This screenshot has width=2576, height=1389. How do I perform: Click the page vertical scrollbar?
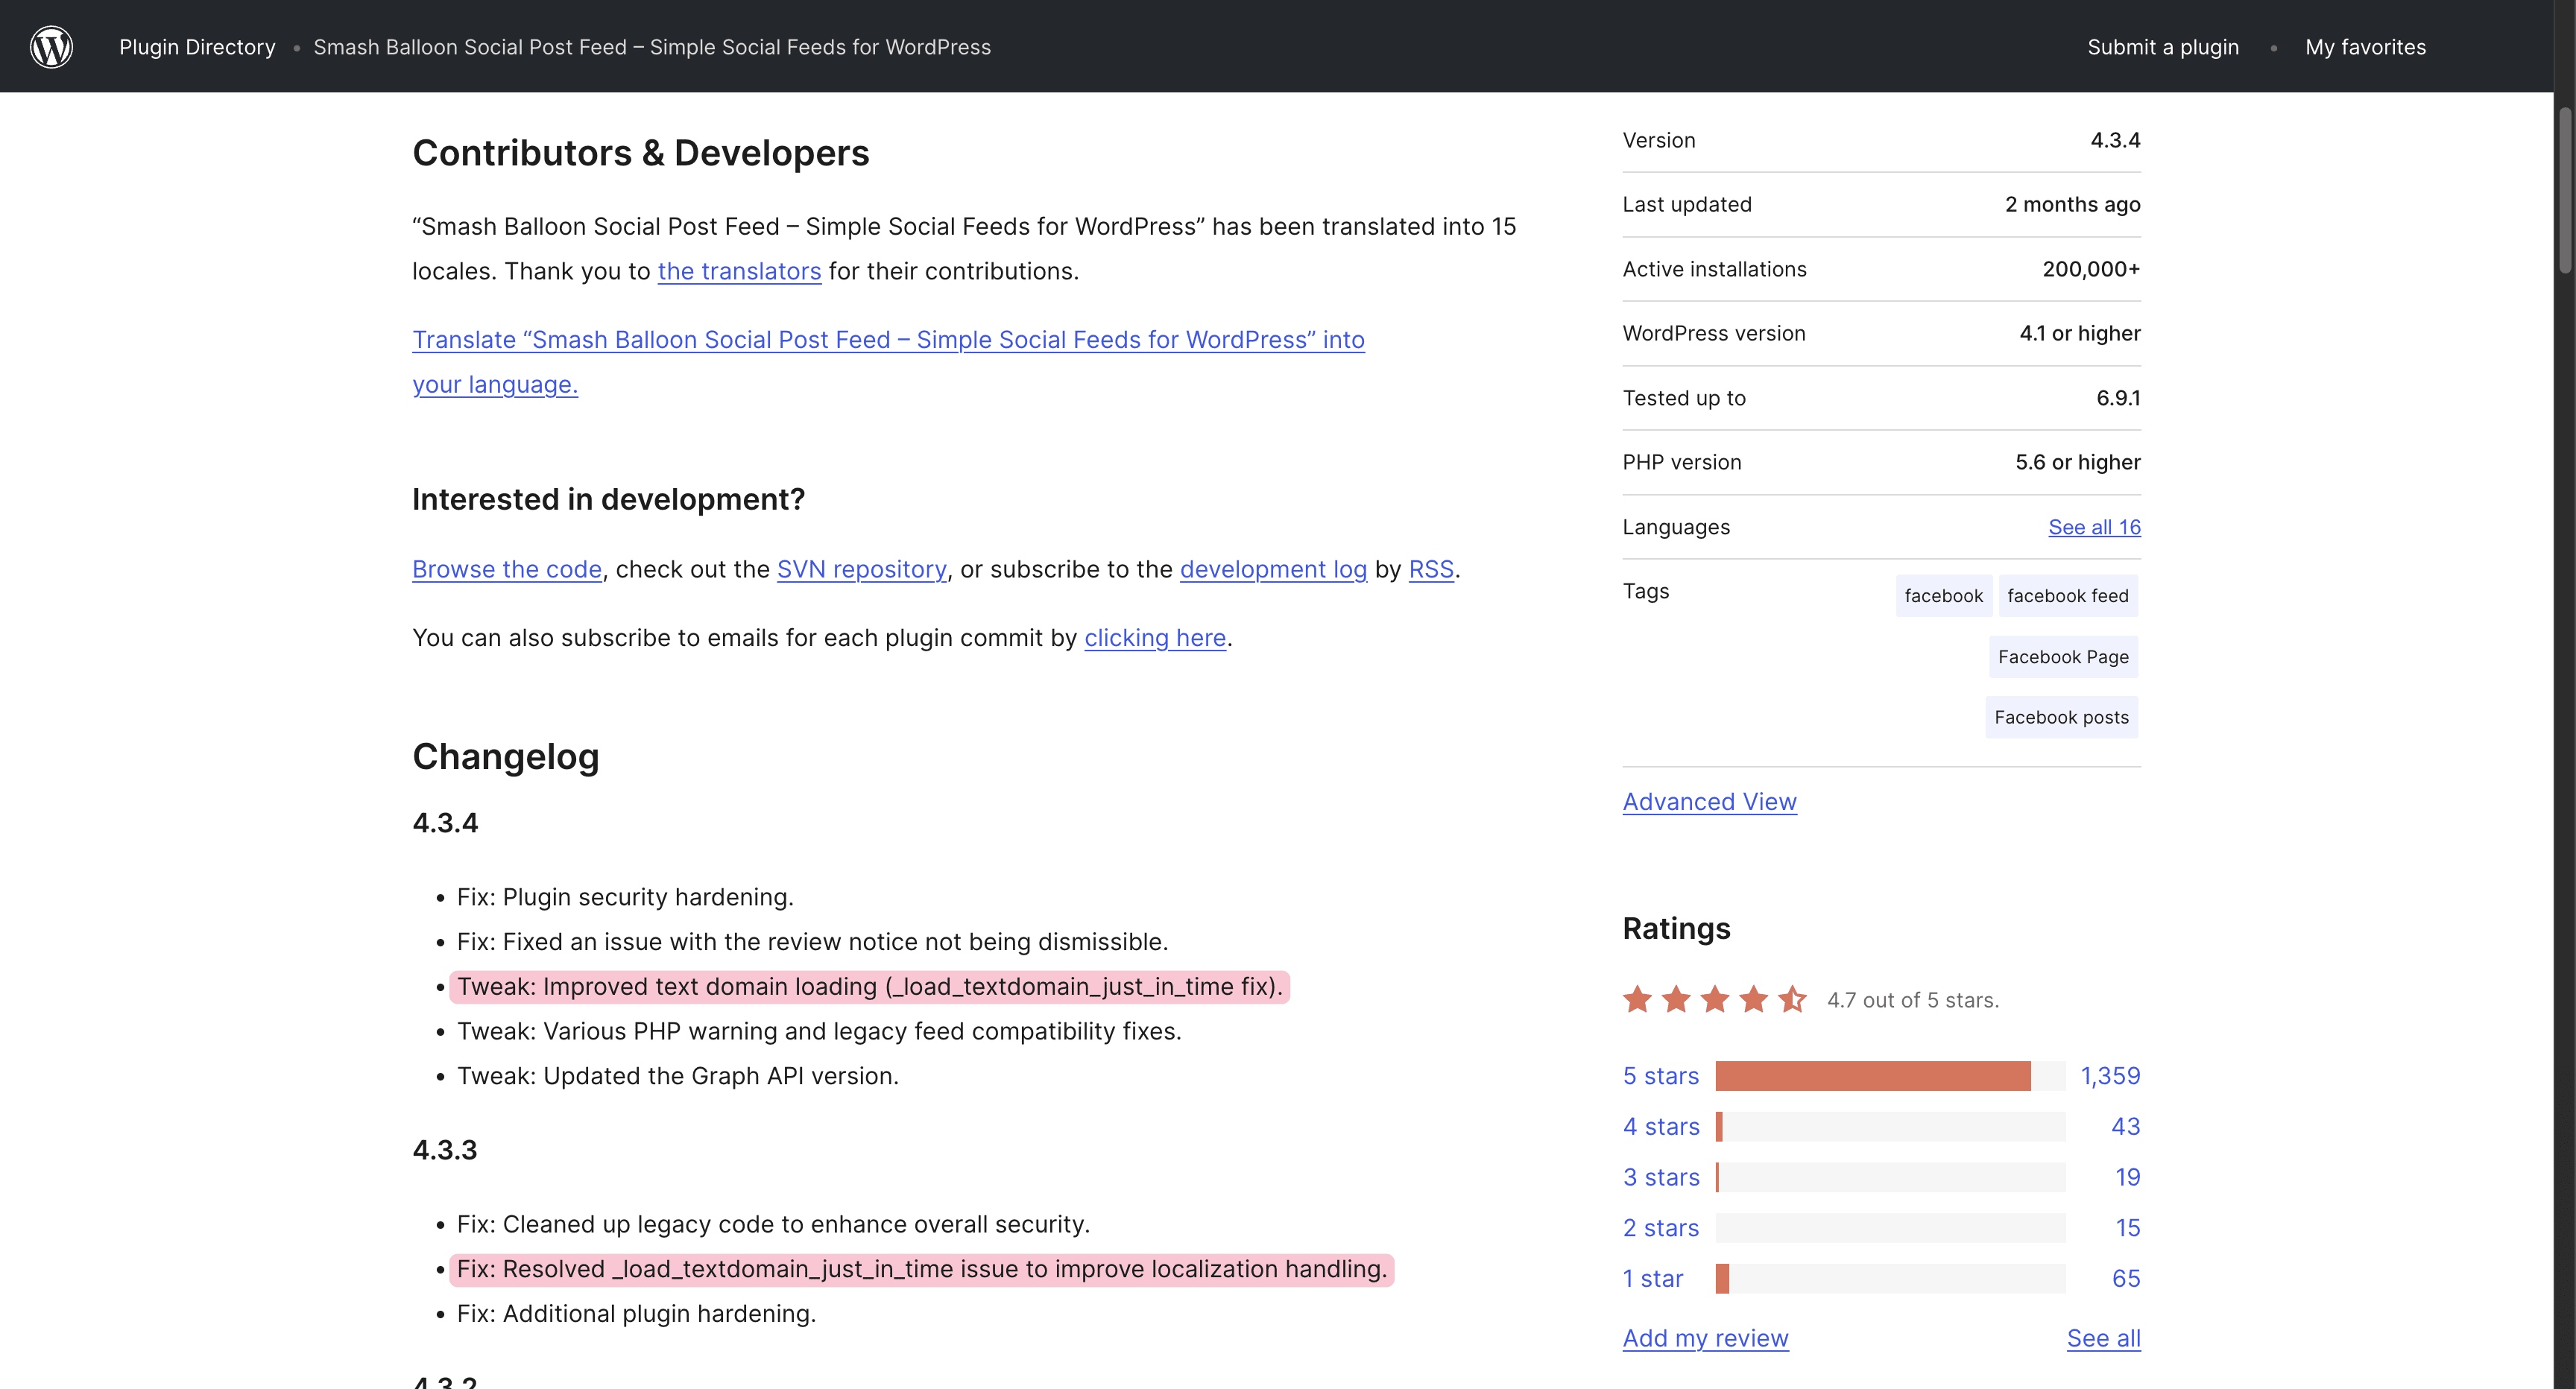point(2565,190)
